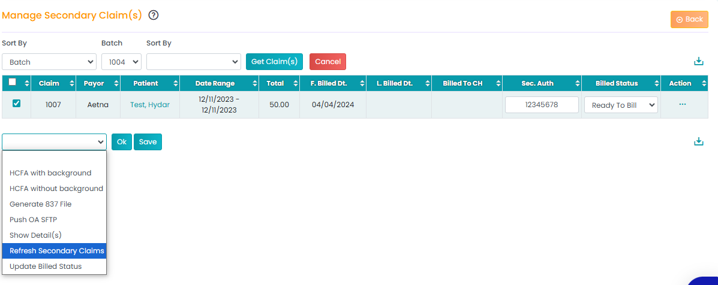Choose Push OA SFTP option
Viewport: 718px width, 285px height.
click(54, 220)
